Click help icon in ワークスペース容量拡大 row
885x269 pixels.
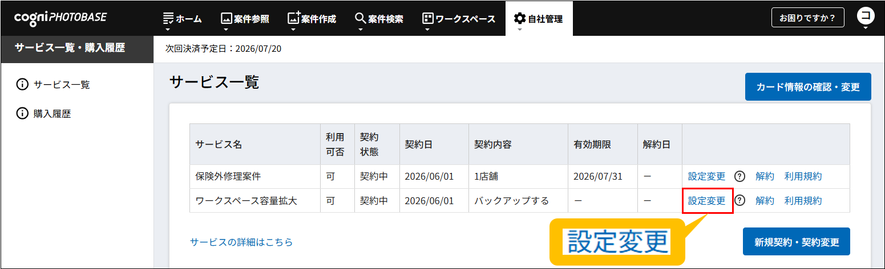point(740,200)
